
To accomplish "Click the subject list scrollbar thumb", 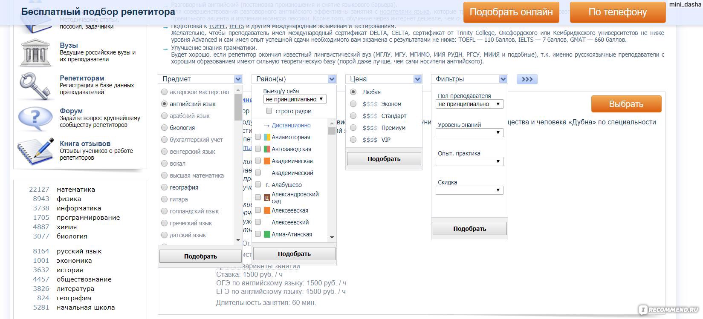I will (238, 107).
